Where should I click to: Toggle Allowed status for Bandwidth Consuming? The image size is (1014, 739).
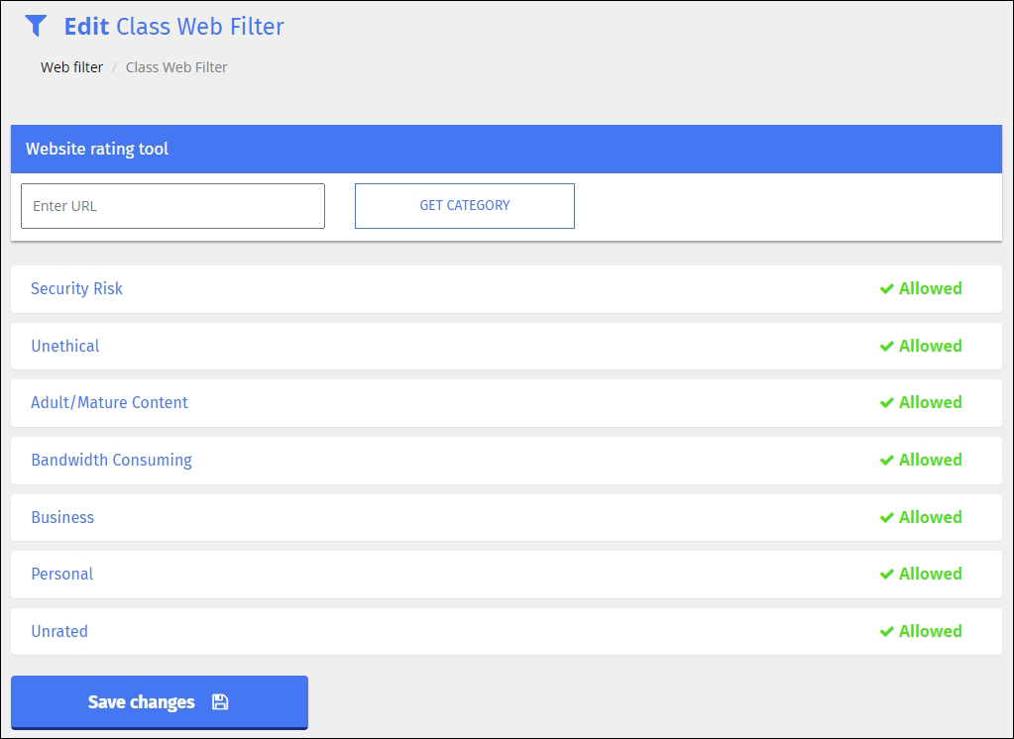(921, 460)
